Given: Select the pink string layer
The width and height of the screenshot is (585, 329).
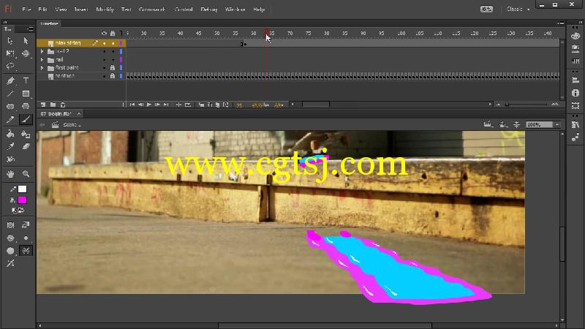Looking at the screenshot, I should pyautogui.click(x=68, y=43).
